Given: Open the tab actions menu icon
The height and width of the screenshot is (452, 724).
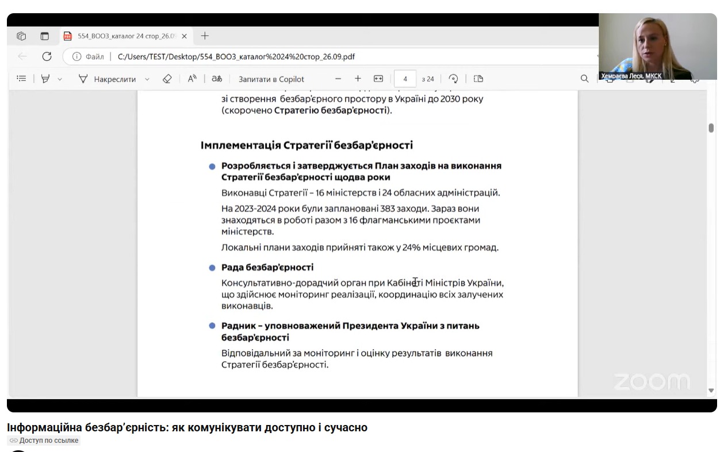Looking at the screenshot, I should pyautogui.click(x=45, y=36).
